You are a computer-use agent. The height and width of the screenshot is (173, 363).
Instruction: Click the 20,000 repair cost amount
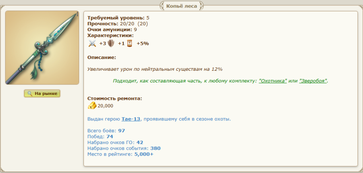[x=105, y=106]
